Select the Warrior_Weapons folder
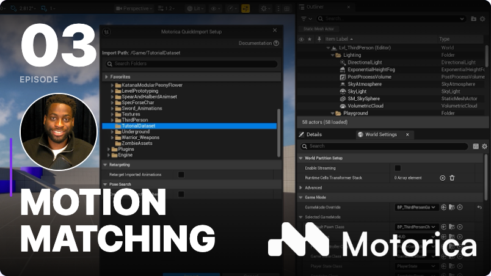 pos(140,137)
